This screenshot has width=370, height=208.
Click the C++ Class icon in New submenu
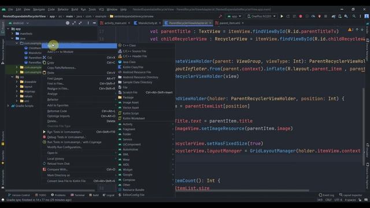pyautogui.click(x=120, y=45)
